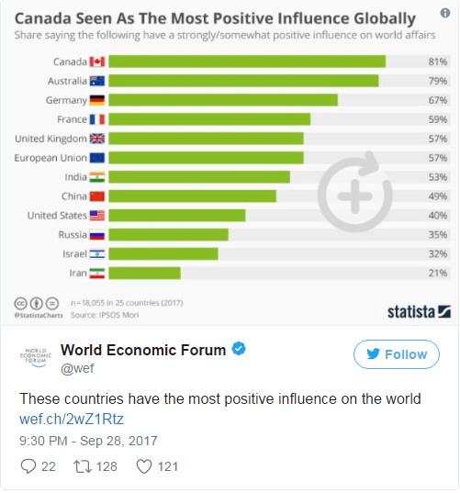
Task: Open the reply speech bubble icon
Action: [28, 466]
